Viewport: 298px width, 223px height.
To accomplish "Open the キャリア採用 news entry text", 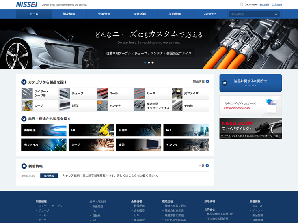I will click(110, 176).
